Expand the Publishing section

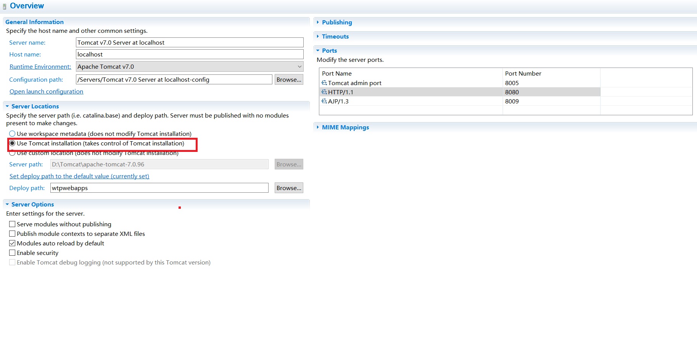coord(318,22)
